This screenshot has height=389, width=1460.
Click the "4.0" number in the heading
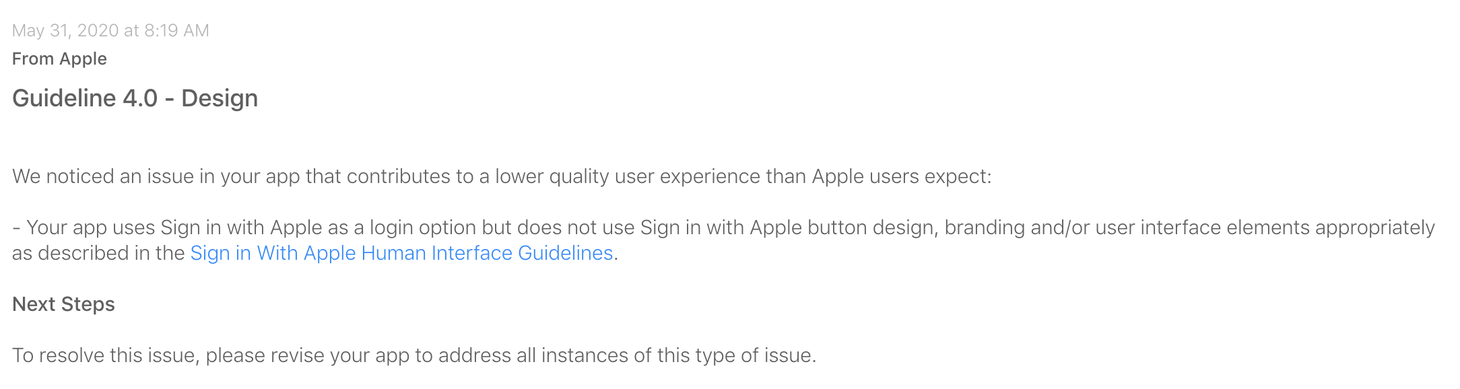tap(140, 98)
